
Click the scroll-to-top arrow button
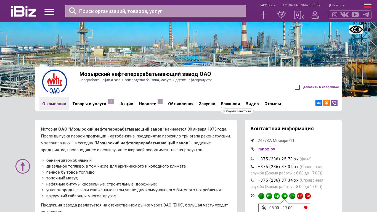pos(23,166)
